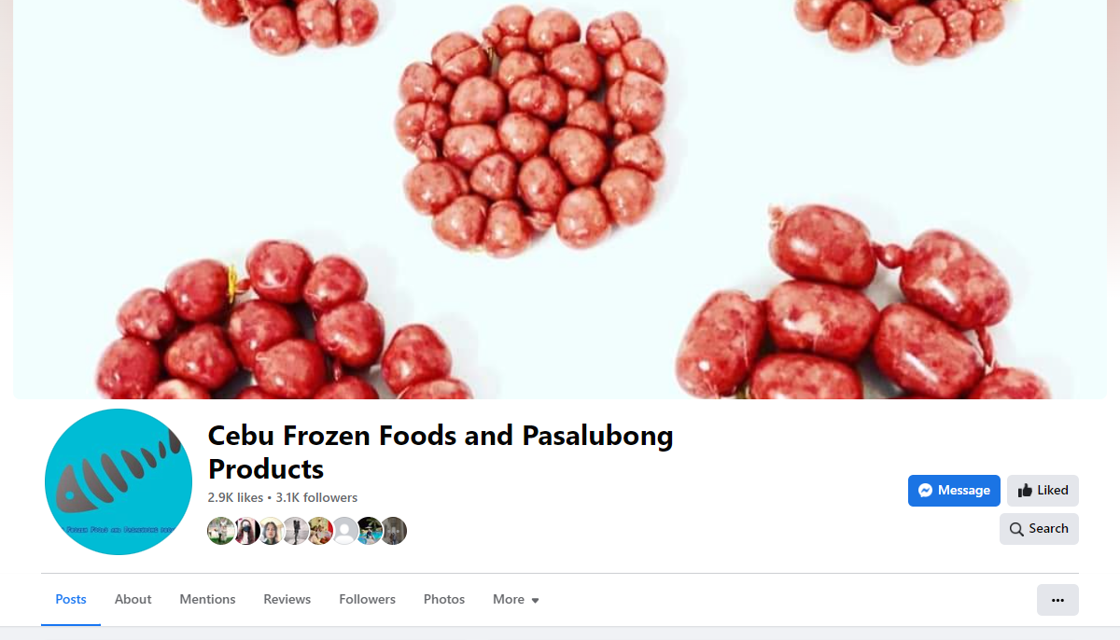Click the magnifying glass Search icon
The width and height of the screenshot is (1120, 640).
click(1016, 529)
